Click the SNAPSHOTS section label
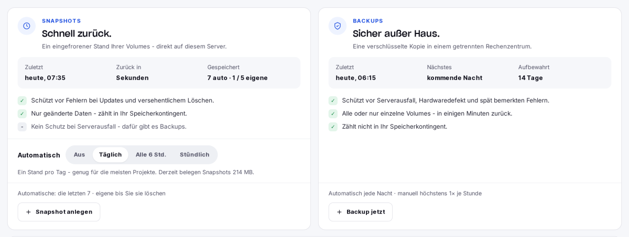 [61, 21]
